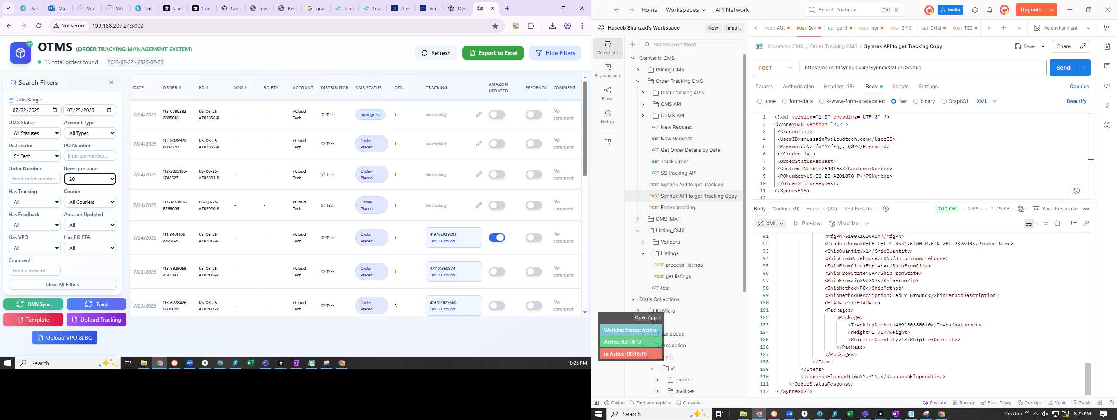Open the POST method dropdown in Postman
1117x420 pixels.
click(776, 68)
